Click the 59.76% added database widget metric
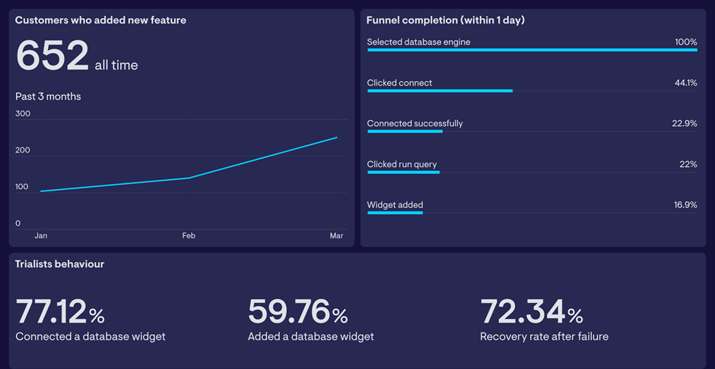The width and height of the screenshot is (715, 369). 297,313
